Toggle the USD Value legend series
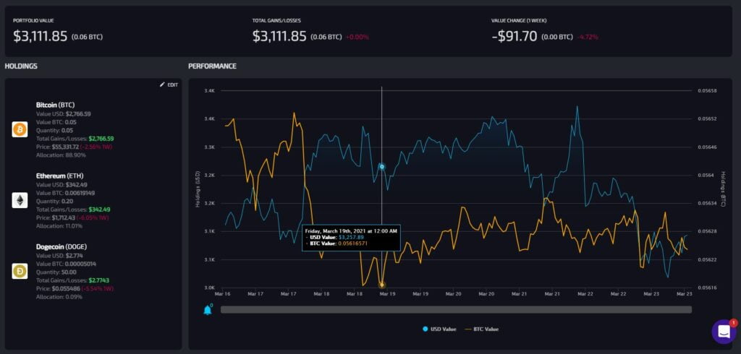 (439, 329)
